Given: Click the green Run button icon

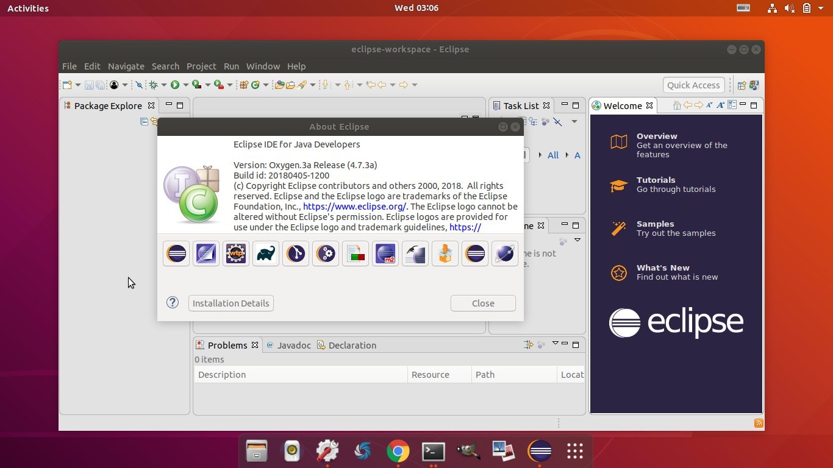Looking at the screenshot, I should (x=175, y=85).
